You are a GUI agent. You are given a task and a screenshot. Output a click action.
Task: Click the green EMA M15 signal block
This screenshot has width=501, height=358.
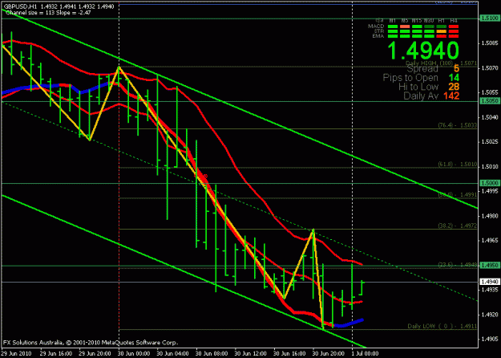coord(417,36)
